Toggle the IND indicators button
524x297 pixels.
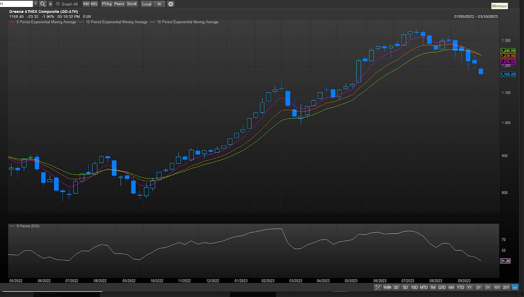tap(86, 4)
